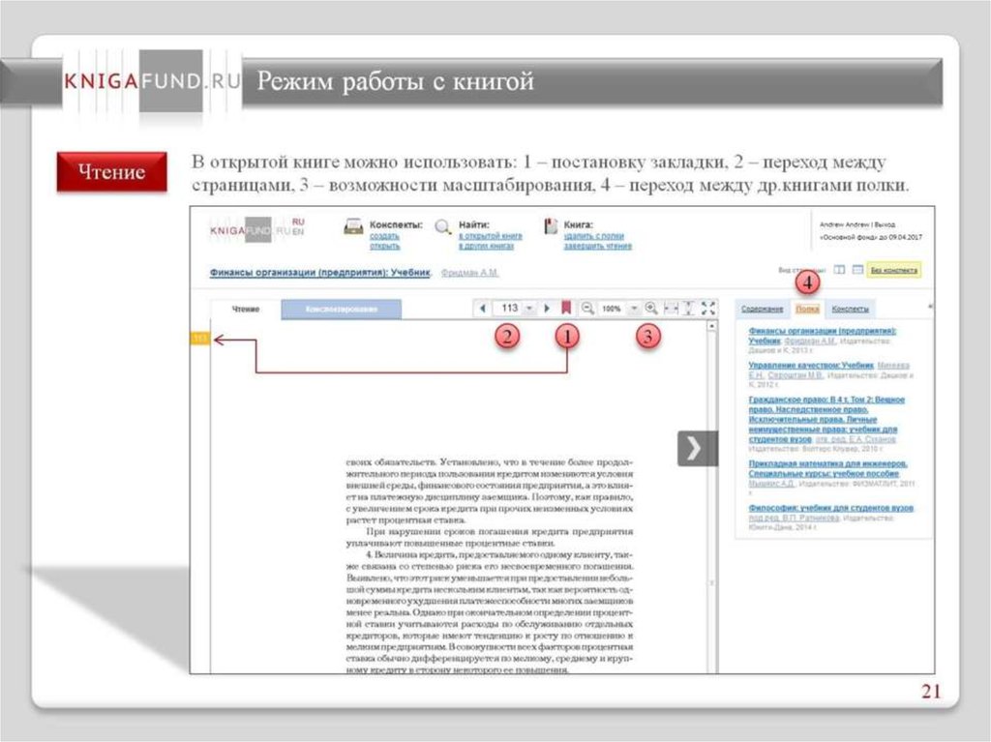This screenshot has width=991, height=742.
Task: Click the yellow 113 bookmark marker
Action: click(199, 339)
